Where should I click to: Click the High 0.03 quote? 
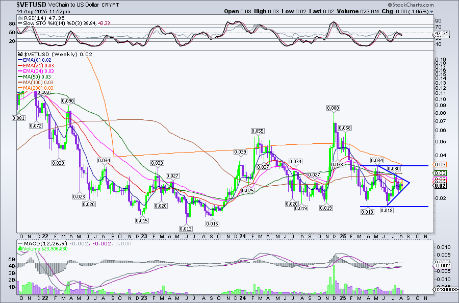[x=266, y=11]
